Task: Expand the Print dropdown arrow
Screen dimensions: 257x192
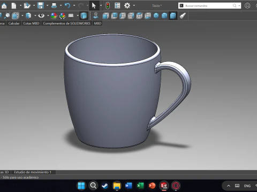Action: (61, 5)
